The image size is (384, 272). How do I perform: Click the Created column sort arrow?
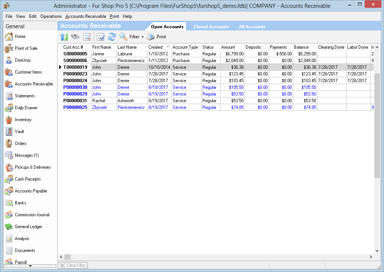pos(168,47)
